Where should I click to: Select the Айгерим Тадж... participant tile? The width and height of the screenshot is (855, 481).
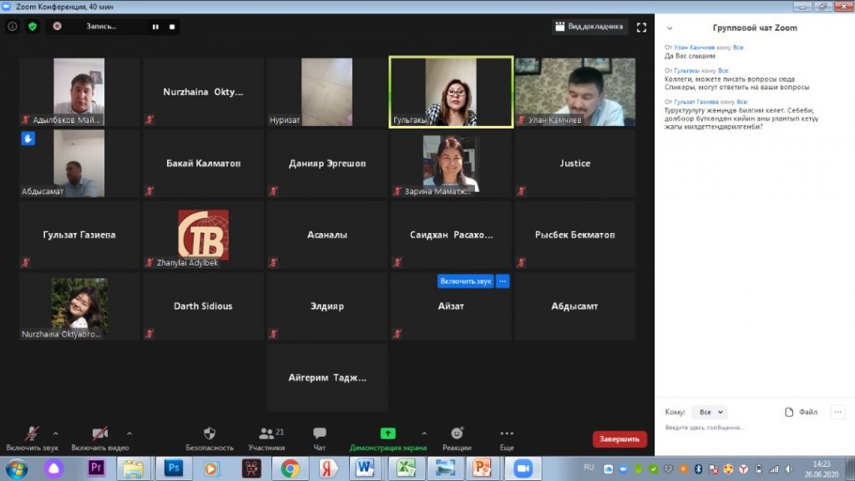pyautogui.click(x=327, y=377)
